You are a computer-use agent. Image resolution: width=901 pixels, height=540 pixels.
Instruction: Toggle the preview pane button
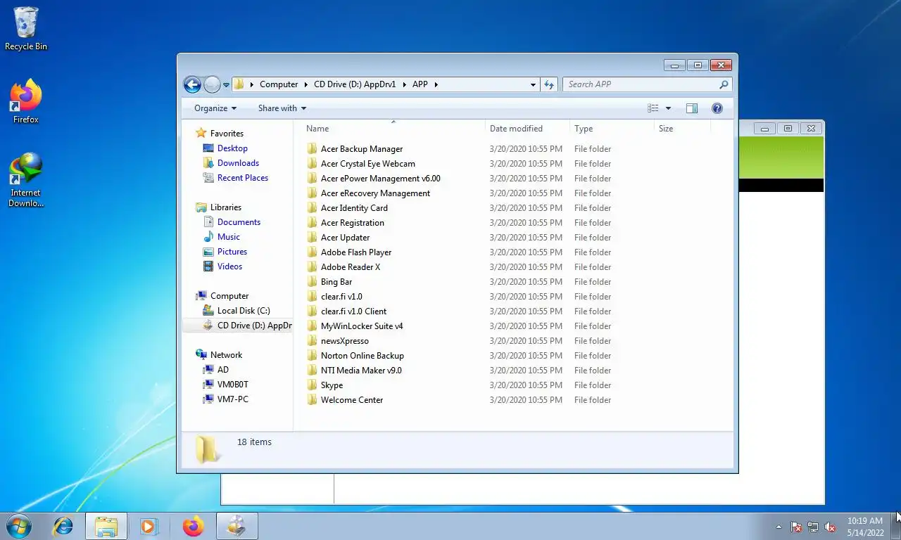692,108
